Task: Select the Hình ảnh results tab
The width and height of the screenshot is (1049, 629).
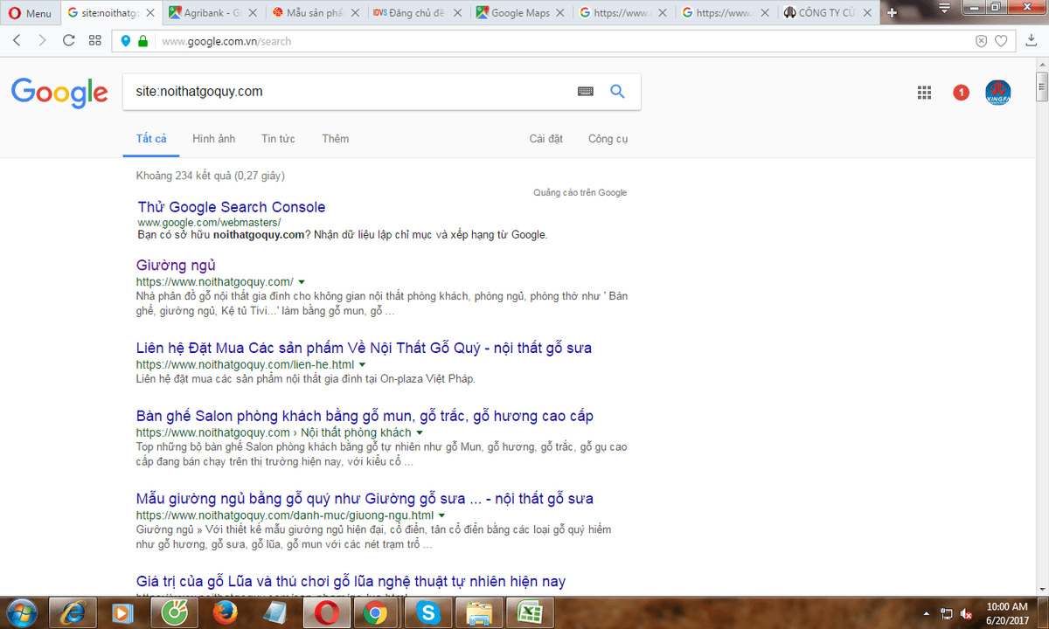Action: pos(214,139)
